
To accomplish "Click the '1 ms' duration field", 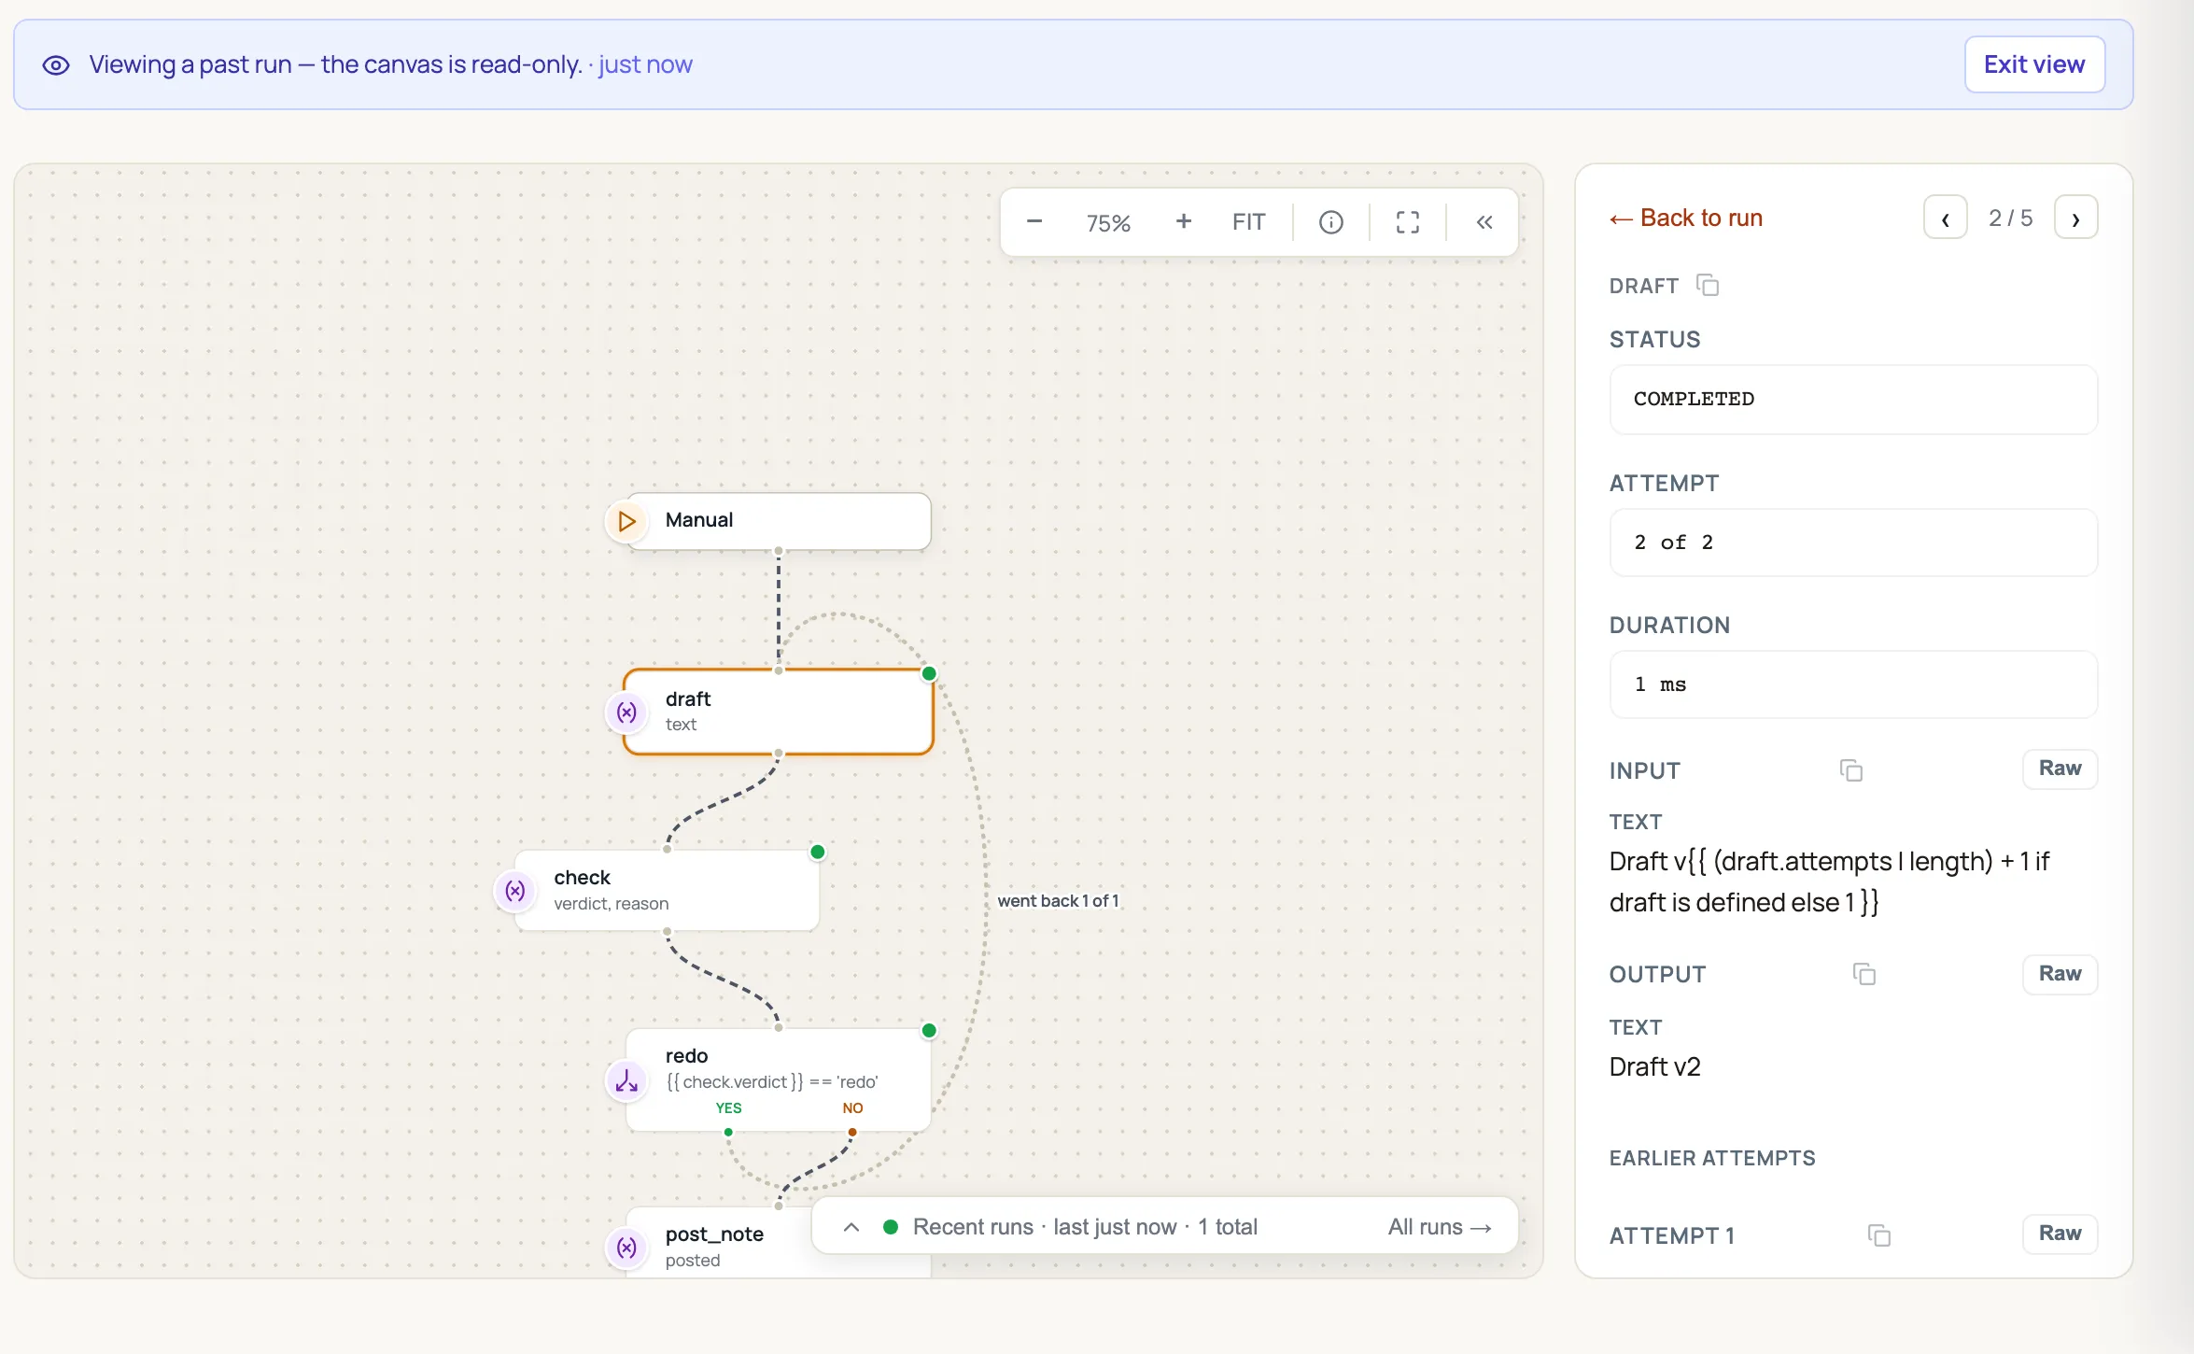I will 1853,684.
